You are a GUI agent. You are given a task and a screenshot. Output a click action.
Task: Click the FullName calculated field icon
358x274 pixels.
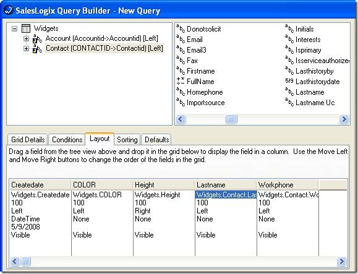pyautogui.click(x=181, y=81)
